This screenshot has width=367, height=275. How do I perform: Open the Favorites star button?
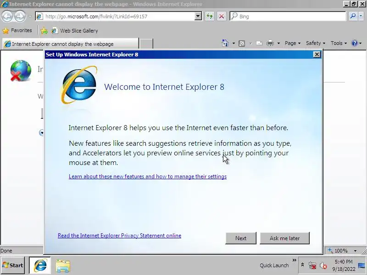point(17,30)
